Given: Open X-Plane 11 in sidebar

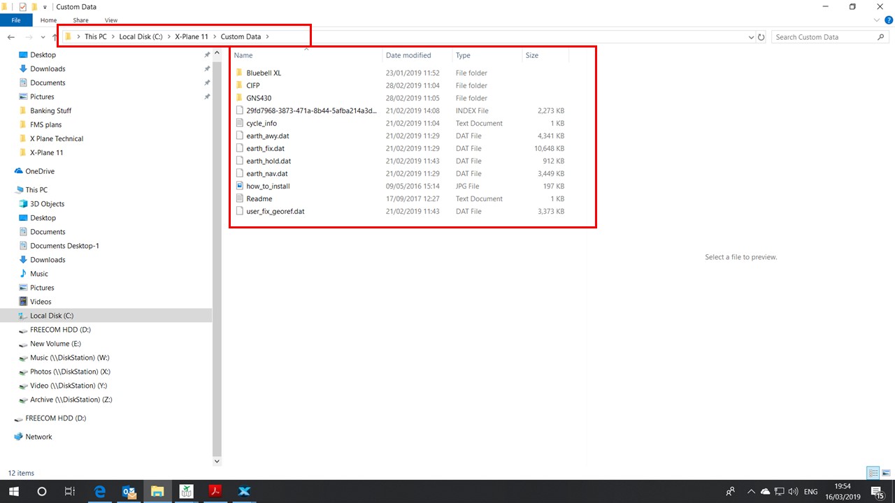Looking at the screenshot, I should point(46,152).
